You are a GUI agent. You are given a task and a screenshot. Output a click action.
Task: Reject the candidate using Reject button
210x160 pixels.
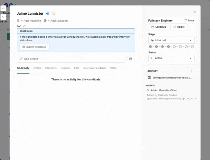coord(179,27)
